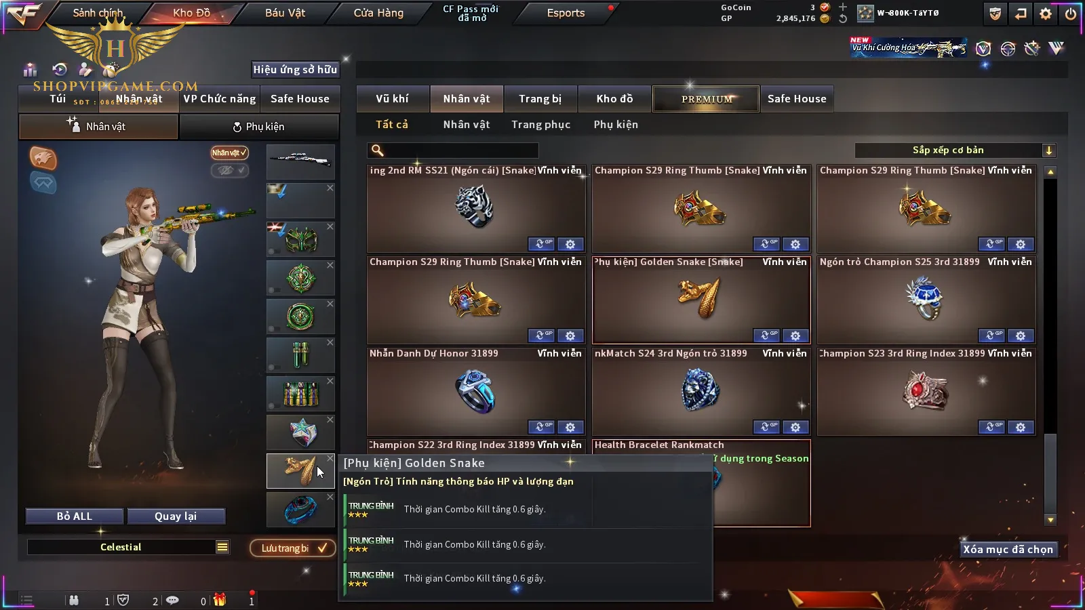Toggle the Nhân vật checkmark toggle
Viewport: 1085px width, 610px height.
coord(229,152)
